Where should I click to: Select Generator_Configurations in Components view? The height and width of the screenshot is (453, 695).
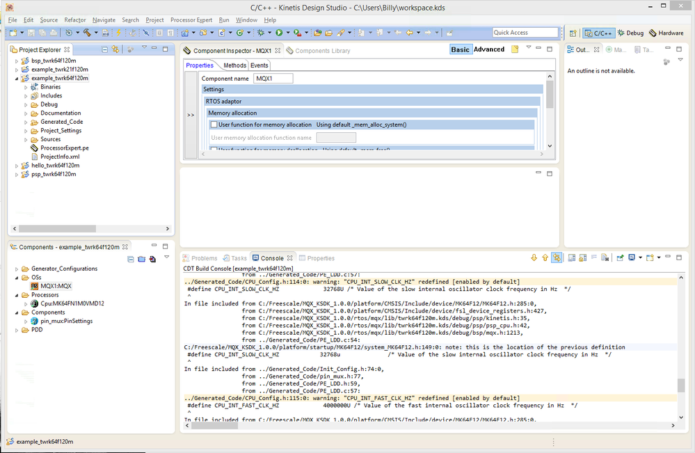[64, 269]
